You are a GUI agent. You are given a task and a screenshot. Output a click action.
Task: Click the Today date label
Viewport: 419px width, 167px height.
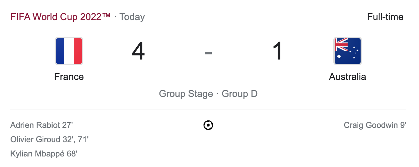tap(132, 17)
